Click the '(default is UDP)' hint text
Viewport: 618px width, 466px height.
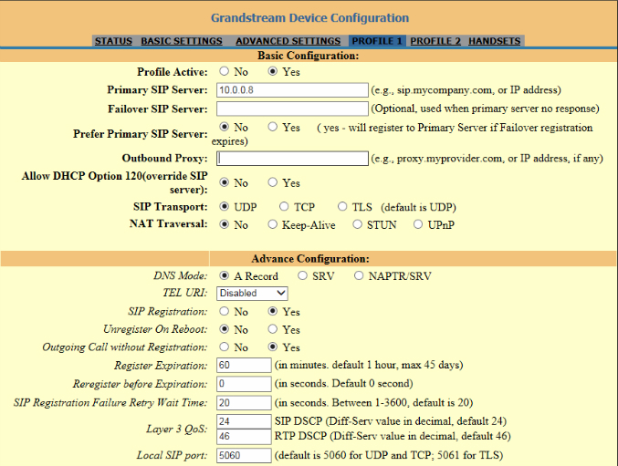tap(418, 207)
